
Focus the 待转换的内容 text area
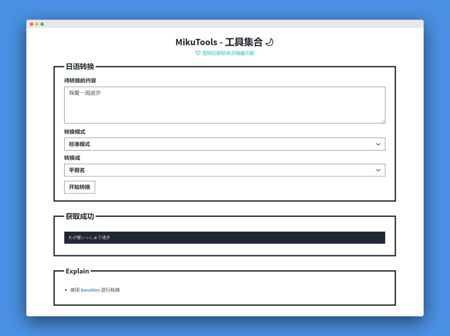pos(225,105)
